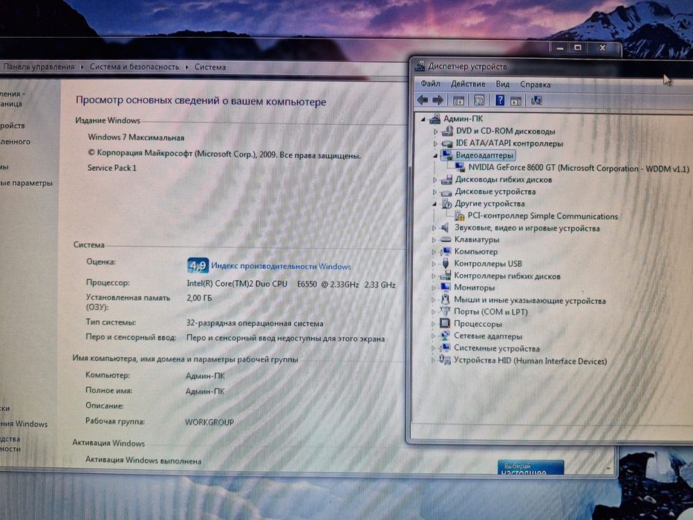The height and width of the screenshot is (520, 693).
Task: Click the WORKGROUP value
Action: pyautogui.click(x=209, y=422)
